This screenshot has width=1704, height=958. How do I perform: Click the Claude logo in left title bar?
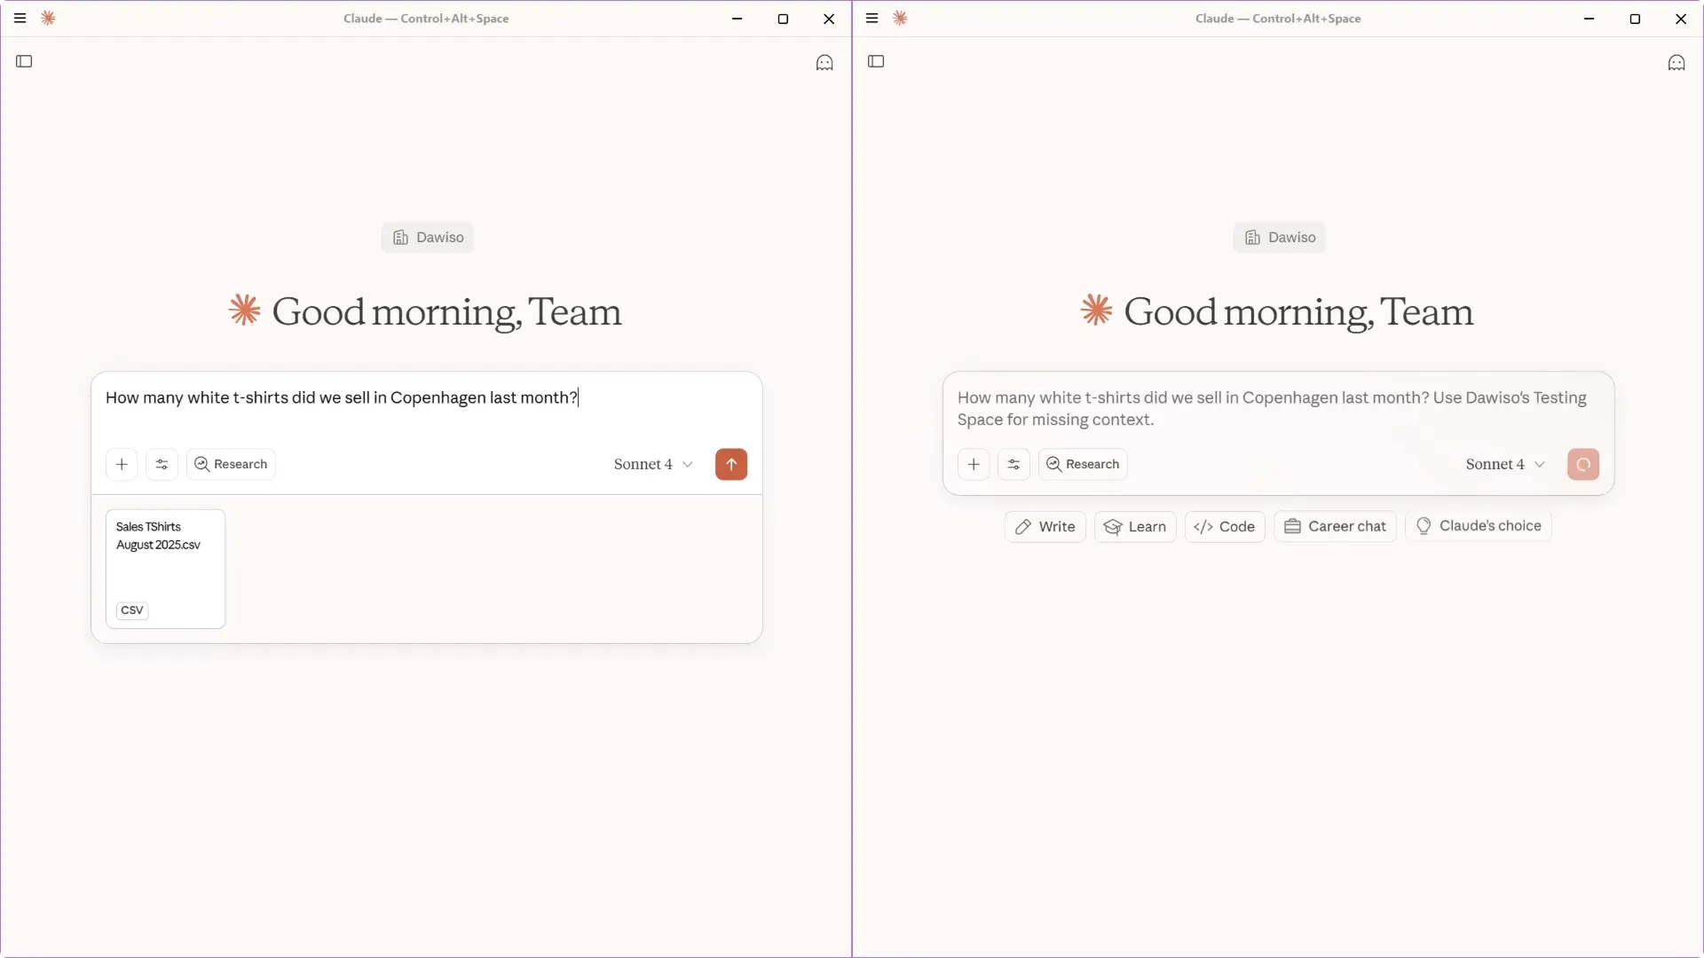48,18
